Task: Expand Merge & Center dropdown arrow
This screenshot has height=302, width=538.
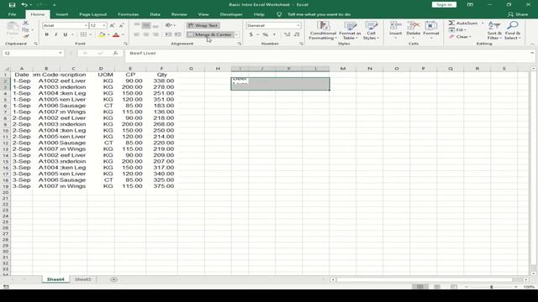Action: tap(236, 34)
